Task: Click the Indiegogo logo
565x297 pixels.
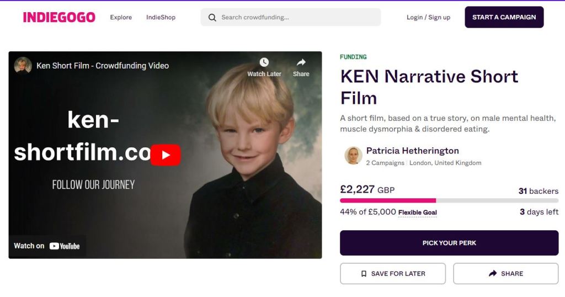Action: click(x=59, y=17)
